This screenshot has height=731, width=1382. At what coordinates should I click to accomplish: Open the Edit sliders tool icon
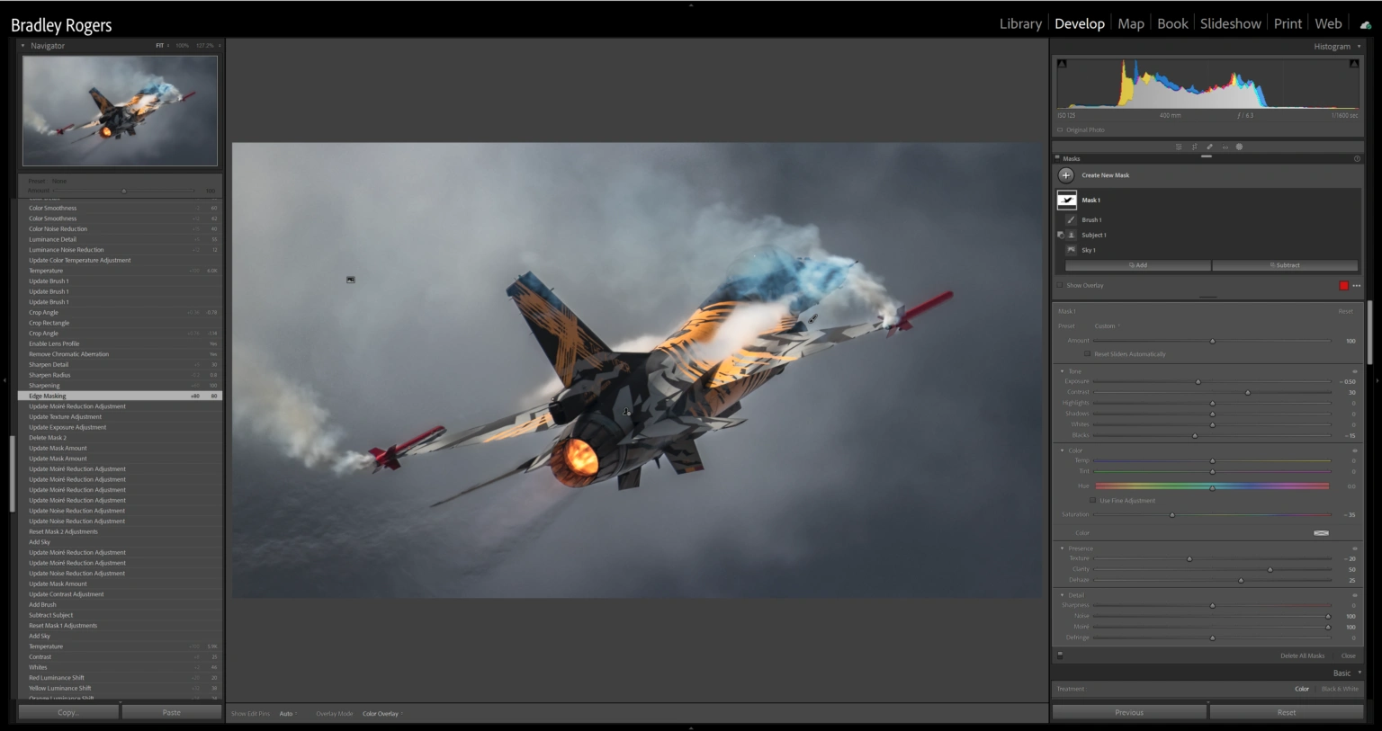1179,147
